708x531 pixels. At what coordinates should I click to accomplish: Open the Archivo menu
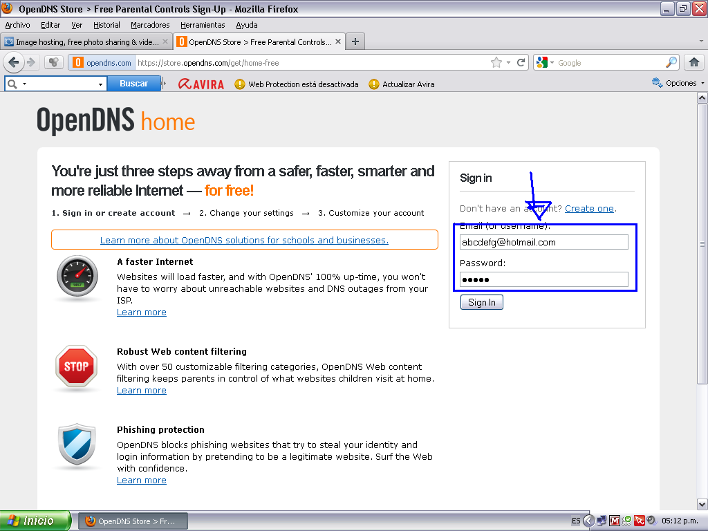click(x=17, y=25)
